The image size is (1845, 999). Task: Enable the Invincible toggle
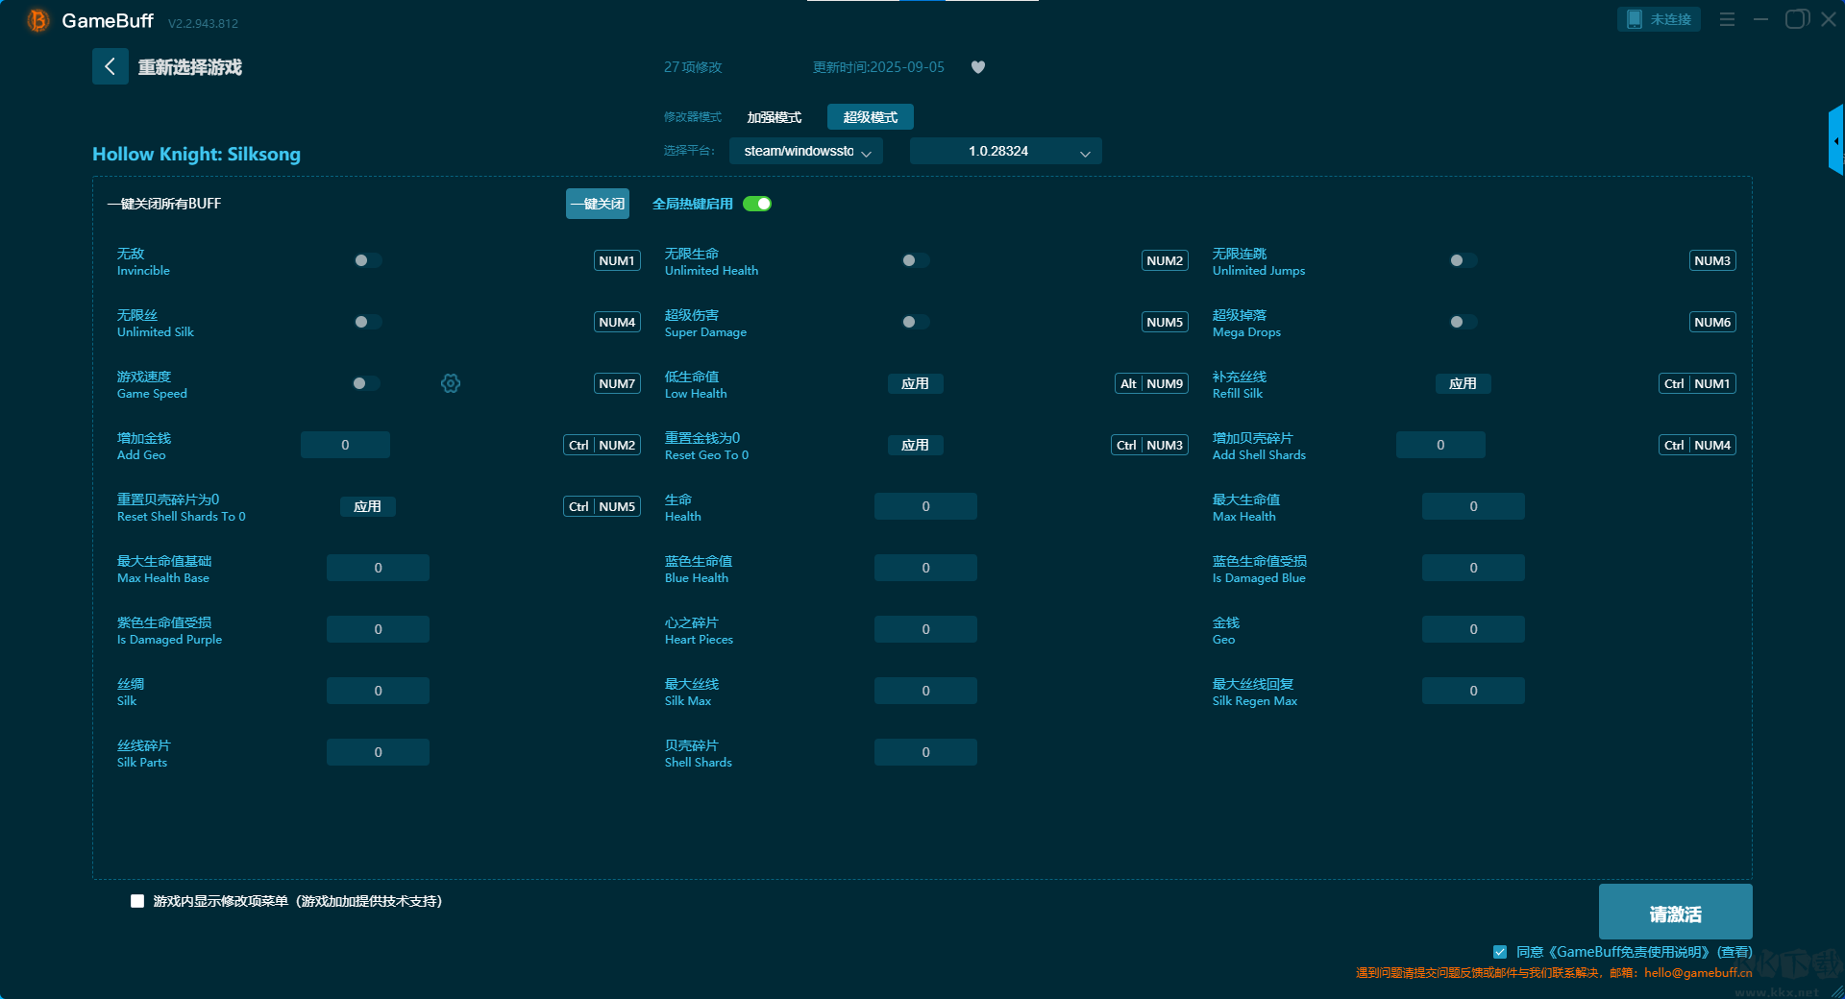click(367, 260)
